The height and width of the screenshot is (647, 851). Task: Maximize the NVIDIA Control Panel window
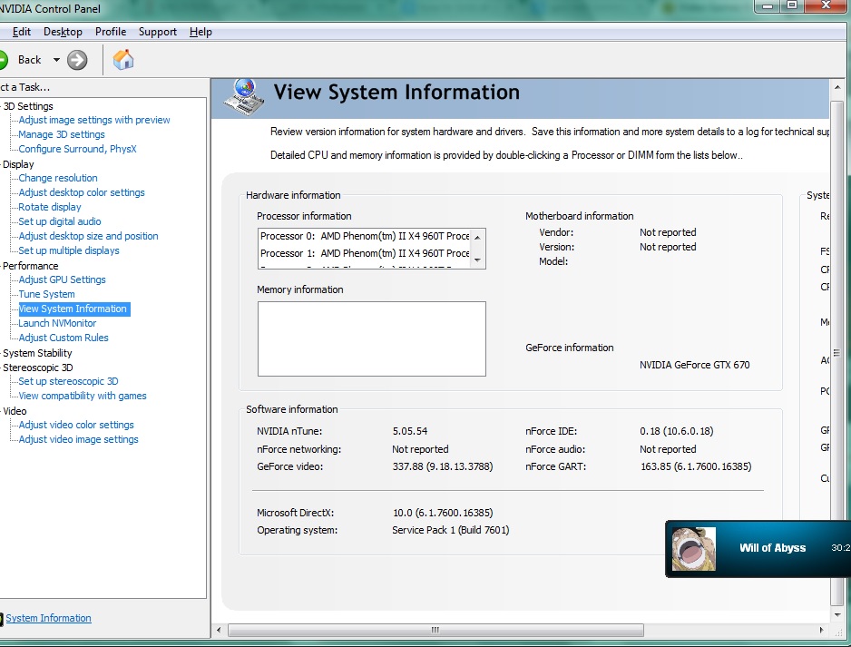pyautogui.click(x=792, y=5)
